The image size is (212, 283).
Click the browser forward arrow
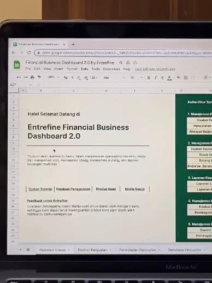(21, 52)
